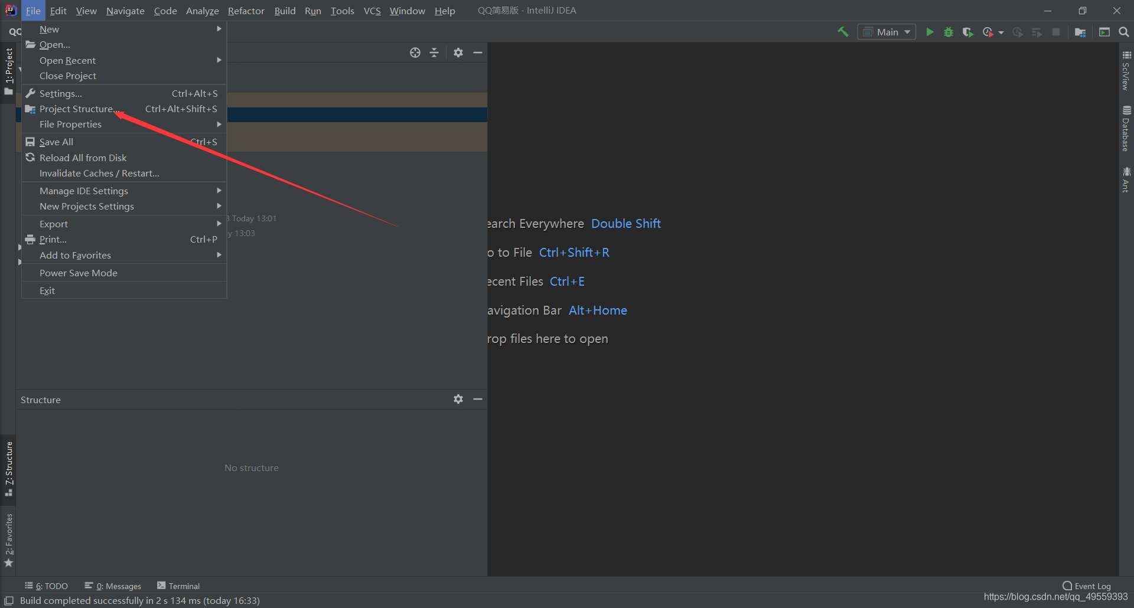Choose Project Structure...
The image size is (1134, 608).
click(x=124, y=109)
